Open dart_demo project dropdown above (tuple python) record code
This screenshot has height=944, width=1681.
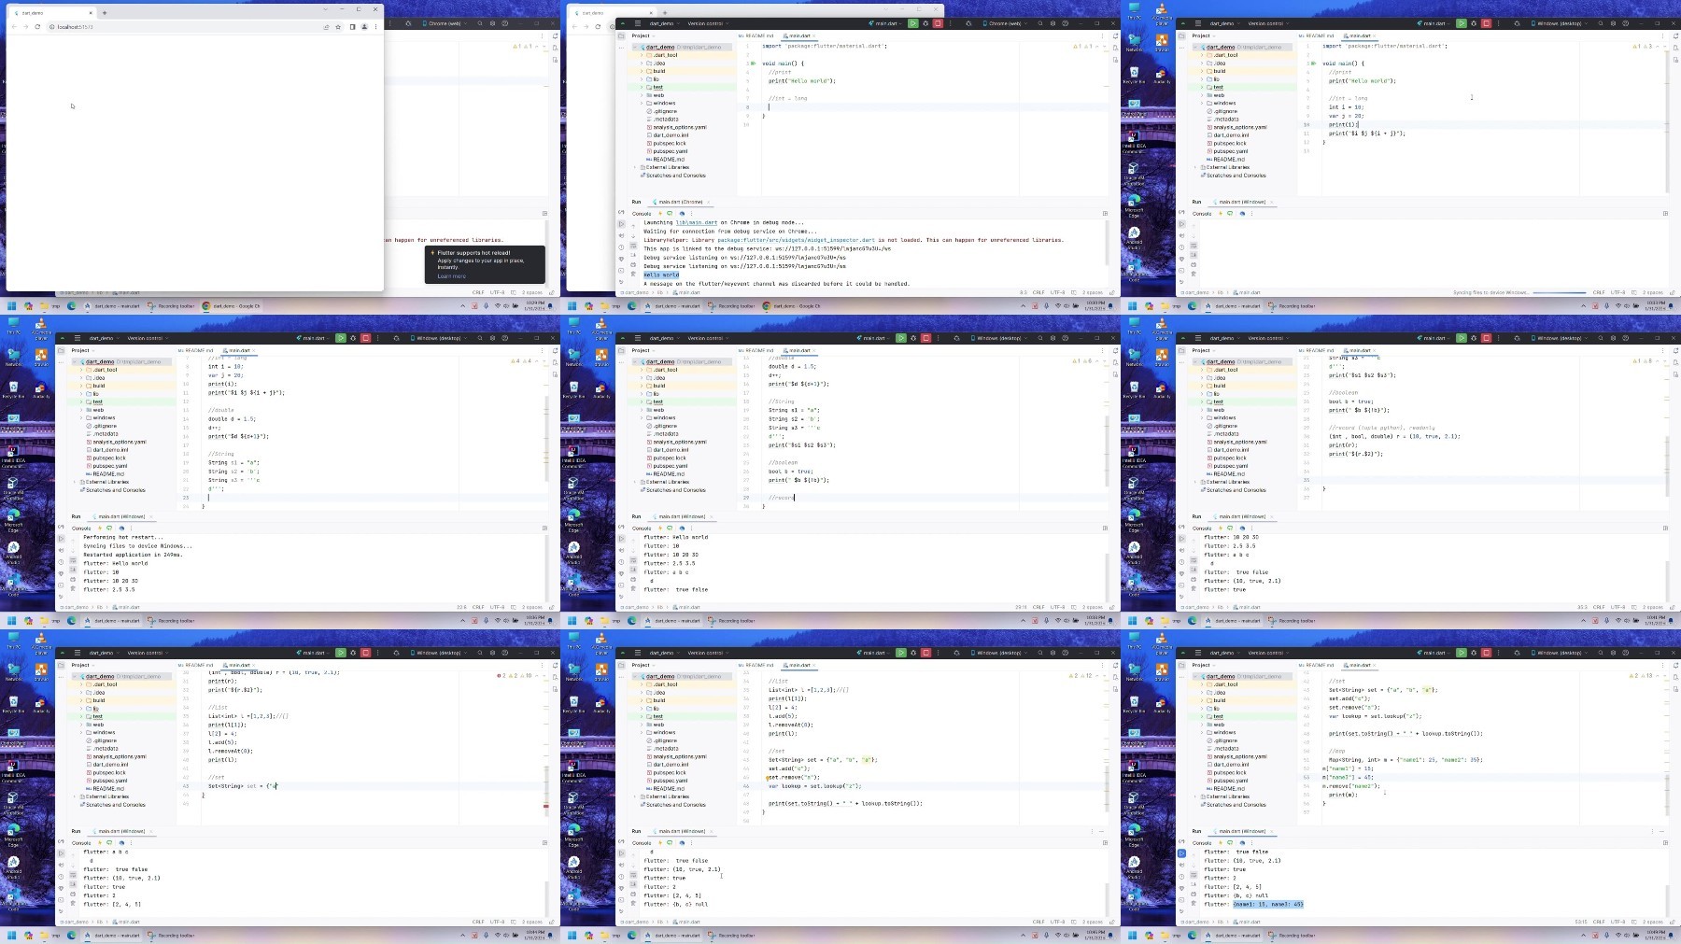coord(1223,338)
